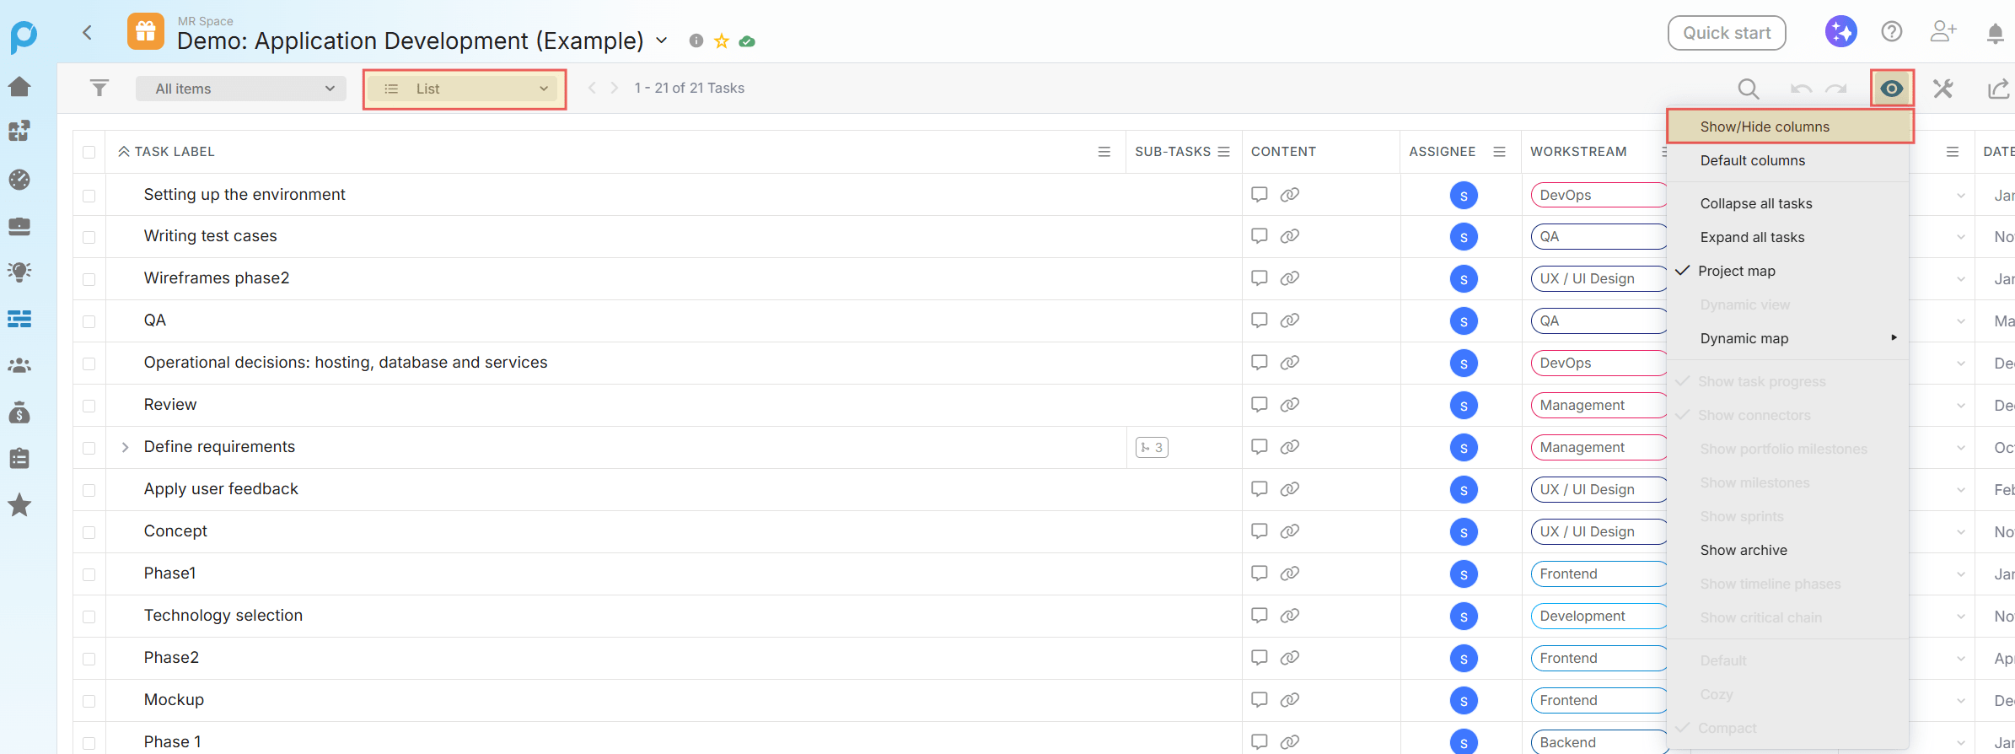This screenshot has height=754, width=2015.
Task: Click the wrench and screwdriver tools icon
Action: [1943, 89]
